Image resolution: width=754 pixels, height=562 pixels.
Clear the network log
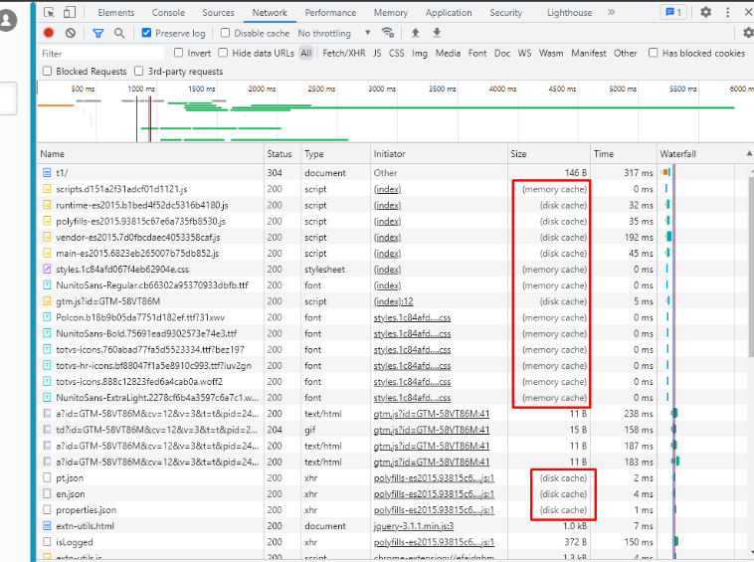[x=71, y=33]
